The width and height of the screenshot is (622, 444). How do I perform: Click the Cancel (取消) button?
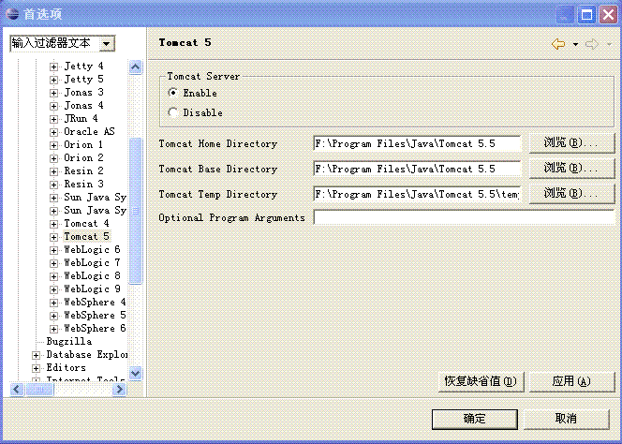point(566,419)
